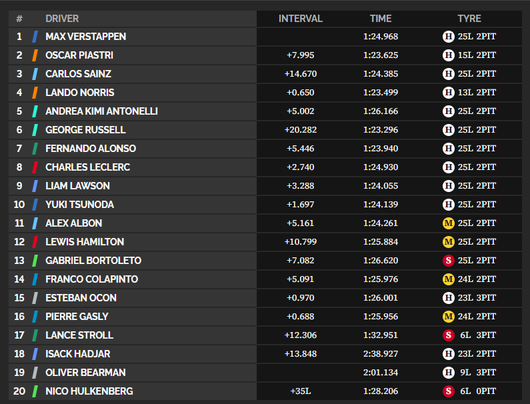Click the TIME column header

pos(381,19)
